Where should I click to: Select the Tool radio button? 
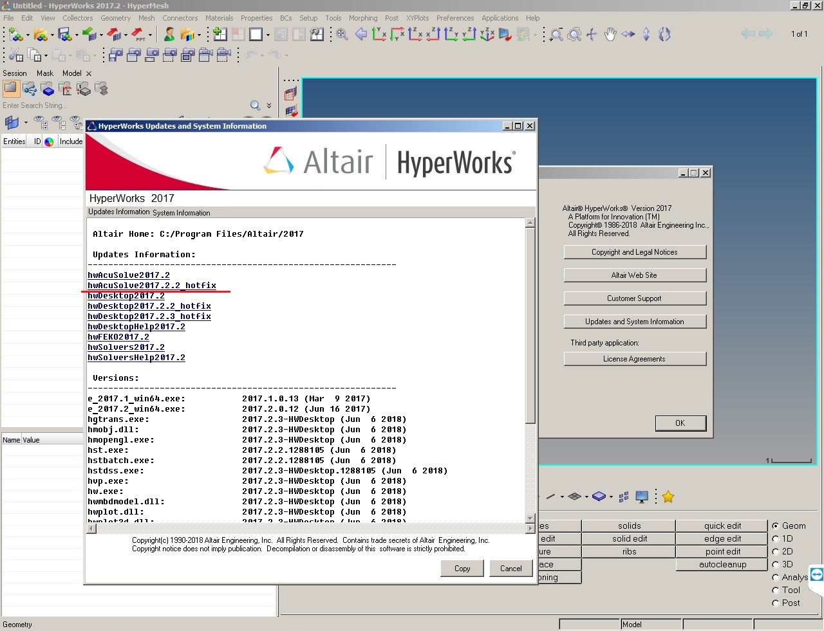tap(776, 590)
